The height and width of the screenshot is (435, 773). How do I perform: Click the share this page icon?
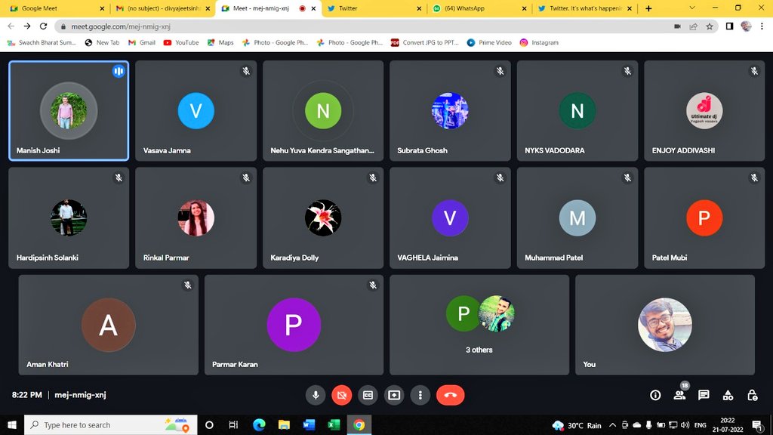click(693, 26)
